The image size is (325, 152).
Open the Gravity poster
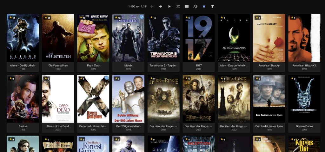coord(163,144)
